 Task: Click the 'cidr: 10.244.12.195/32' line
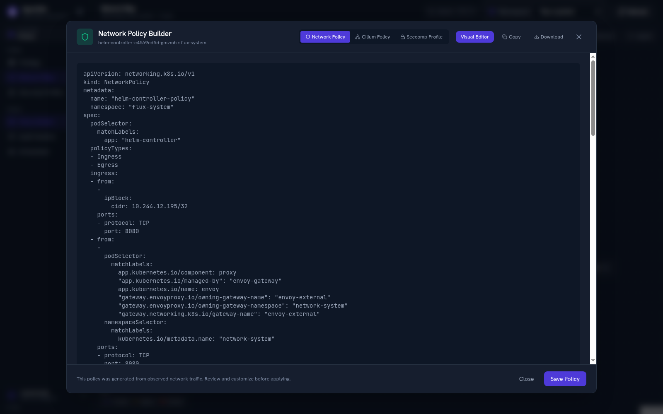pyautogui.click(x=149, y=206)
